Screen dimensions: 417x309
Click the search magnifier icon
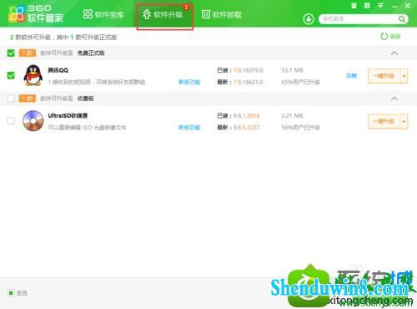(x=402, y=19)
